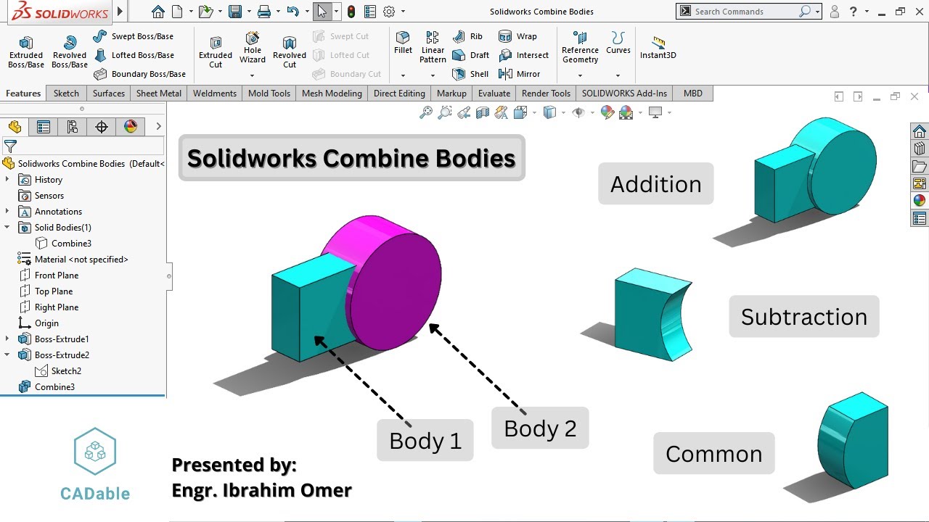This screenshot has height=522, width=929.
Task: Open the Undo dropdown arrow
Action: (306, 12)
